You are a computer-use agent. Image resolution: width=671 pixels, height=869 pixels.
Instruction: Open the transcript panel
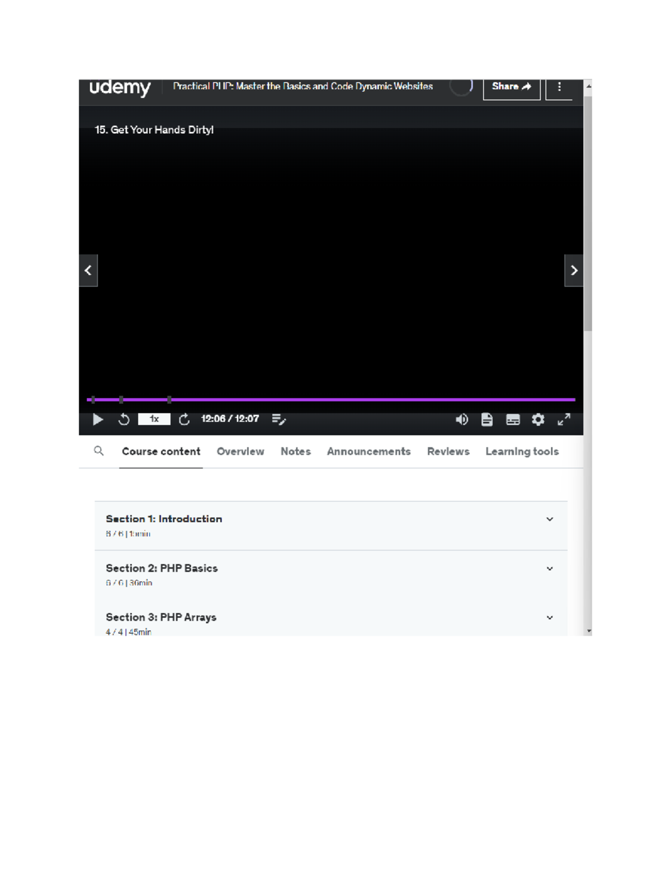(486, 419)
